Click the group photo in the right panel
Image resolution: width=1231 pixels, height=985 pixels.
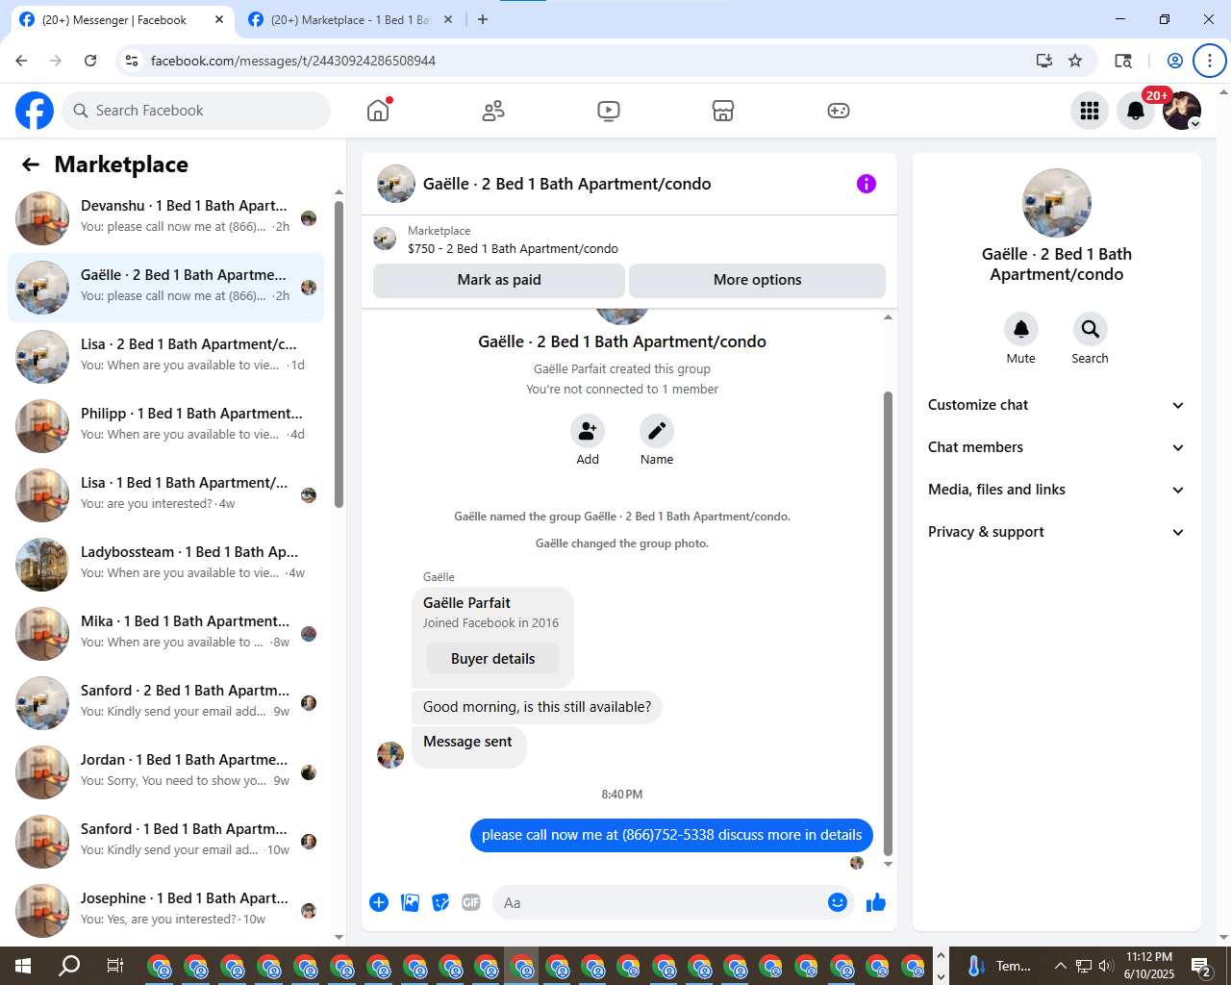[1057, 203]
